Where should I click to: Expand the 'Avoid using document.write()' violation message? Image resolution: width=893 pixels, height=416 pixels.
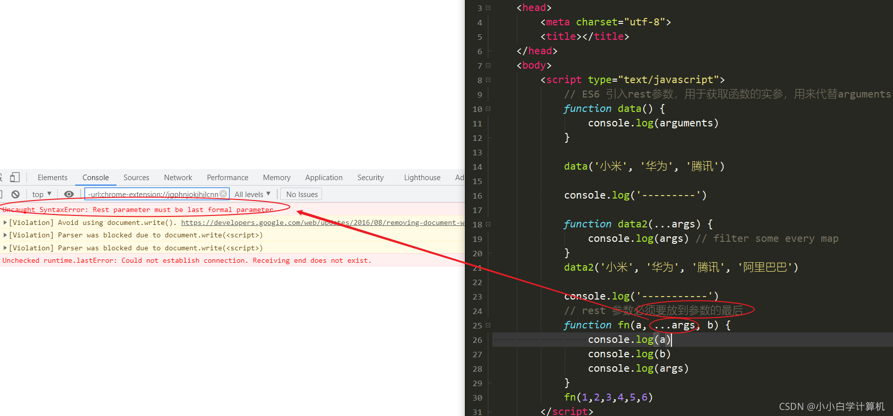click(x=5, y=222)
